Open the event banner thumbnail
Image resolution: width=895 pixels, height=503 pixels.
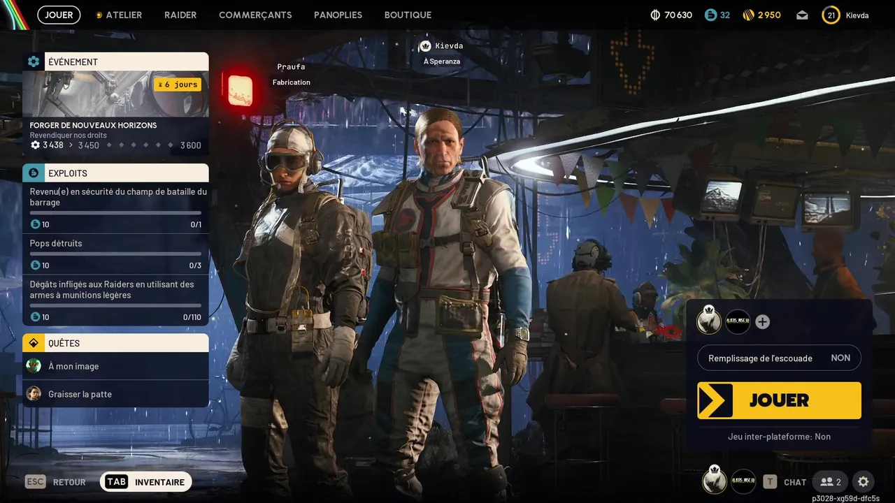click(115, 94)
